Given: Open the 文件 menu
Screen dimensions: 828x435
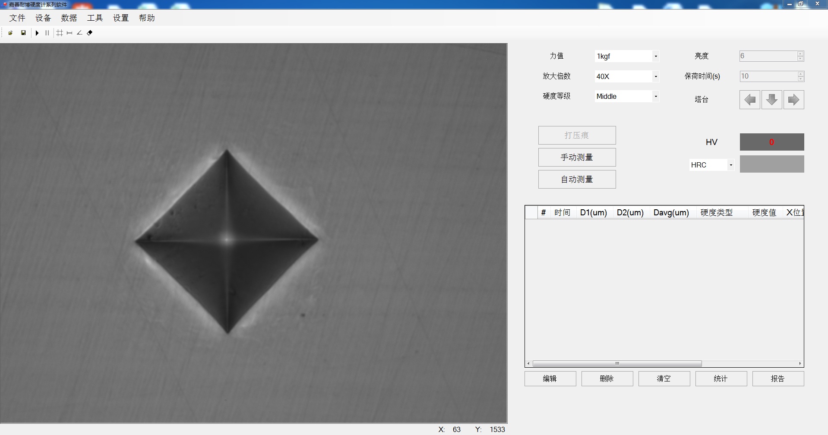Looking at the screenshot, I should pos(17,18).
